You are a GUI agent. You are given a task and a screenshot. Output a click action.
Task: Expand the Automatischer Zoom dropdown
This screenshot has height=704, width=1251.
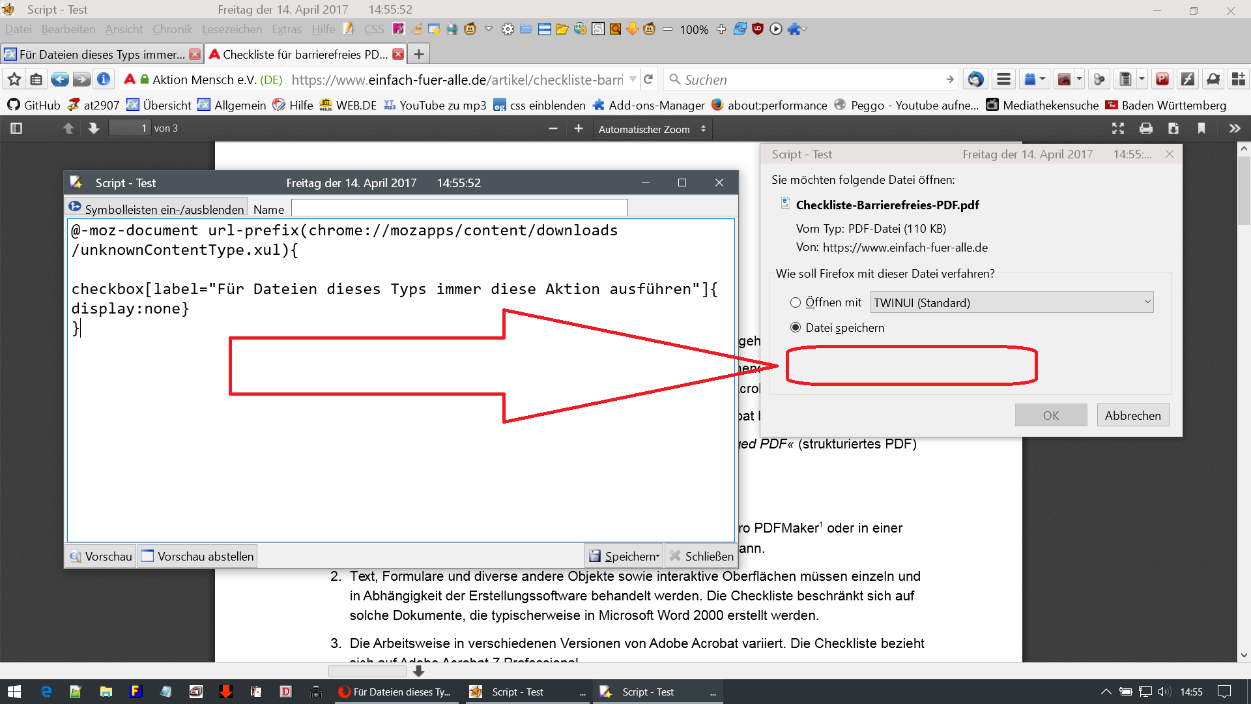(x=652, y=129)
